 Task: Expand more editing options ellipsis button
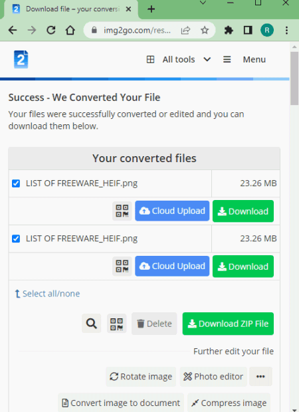click(x=260, y=377)
